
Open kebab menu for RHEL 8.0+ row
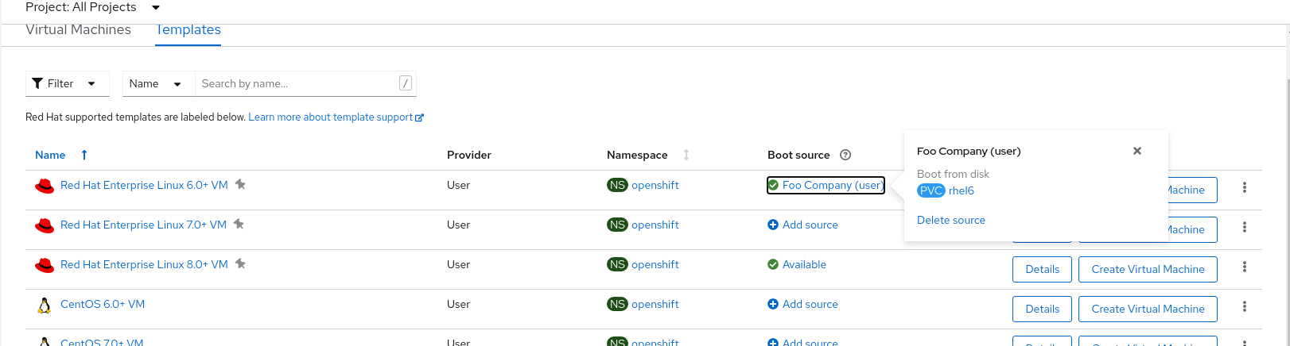coord(1245,267)
